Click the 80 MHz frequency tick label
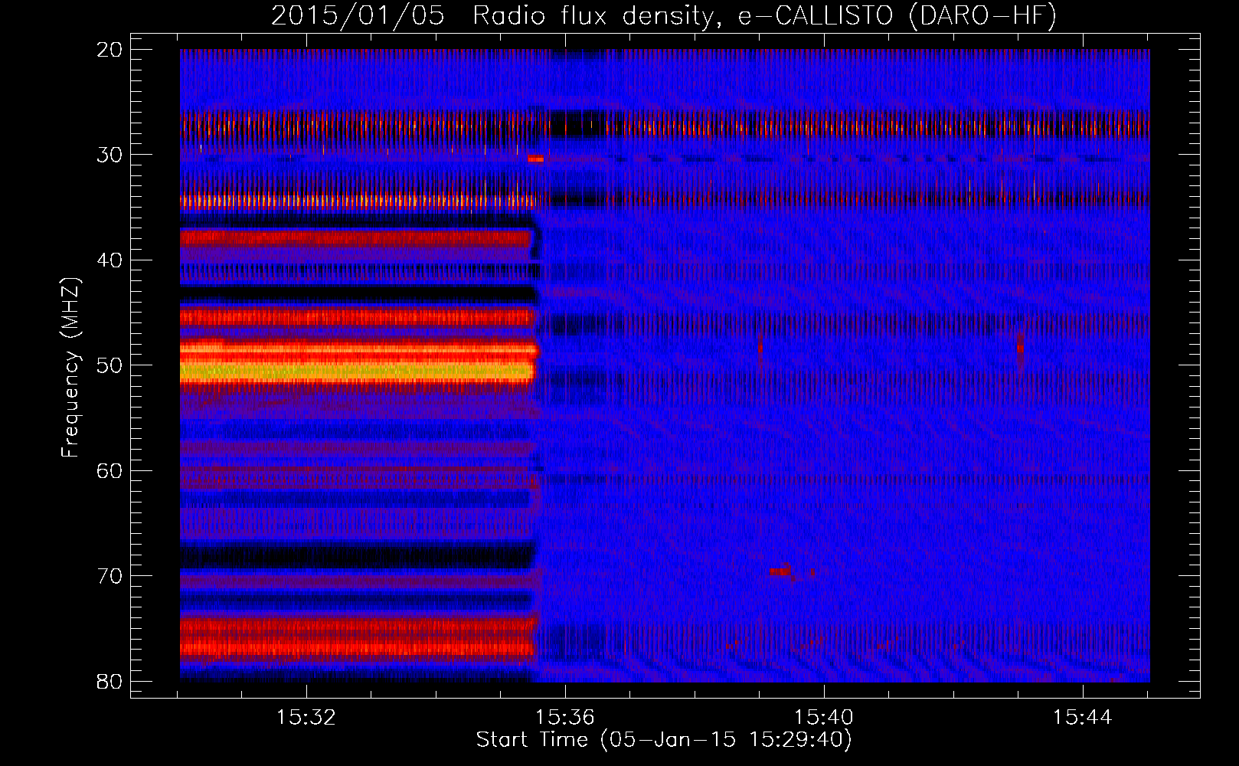The image size is (1239, 766). [x=110, y=681]
